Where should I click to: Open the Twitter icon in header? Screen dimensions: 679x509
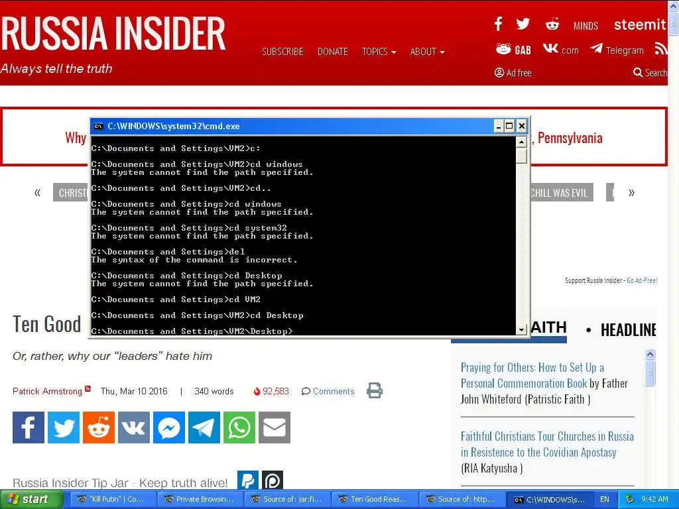(x=523, y=24)
